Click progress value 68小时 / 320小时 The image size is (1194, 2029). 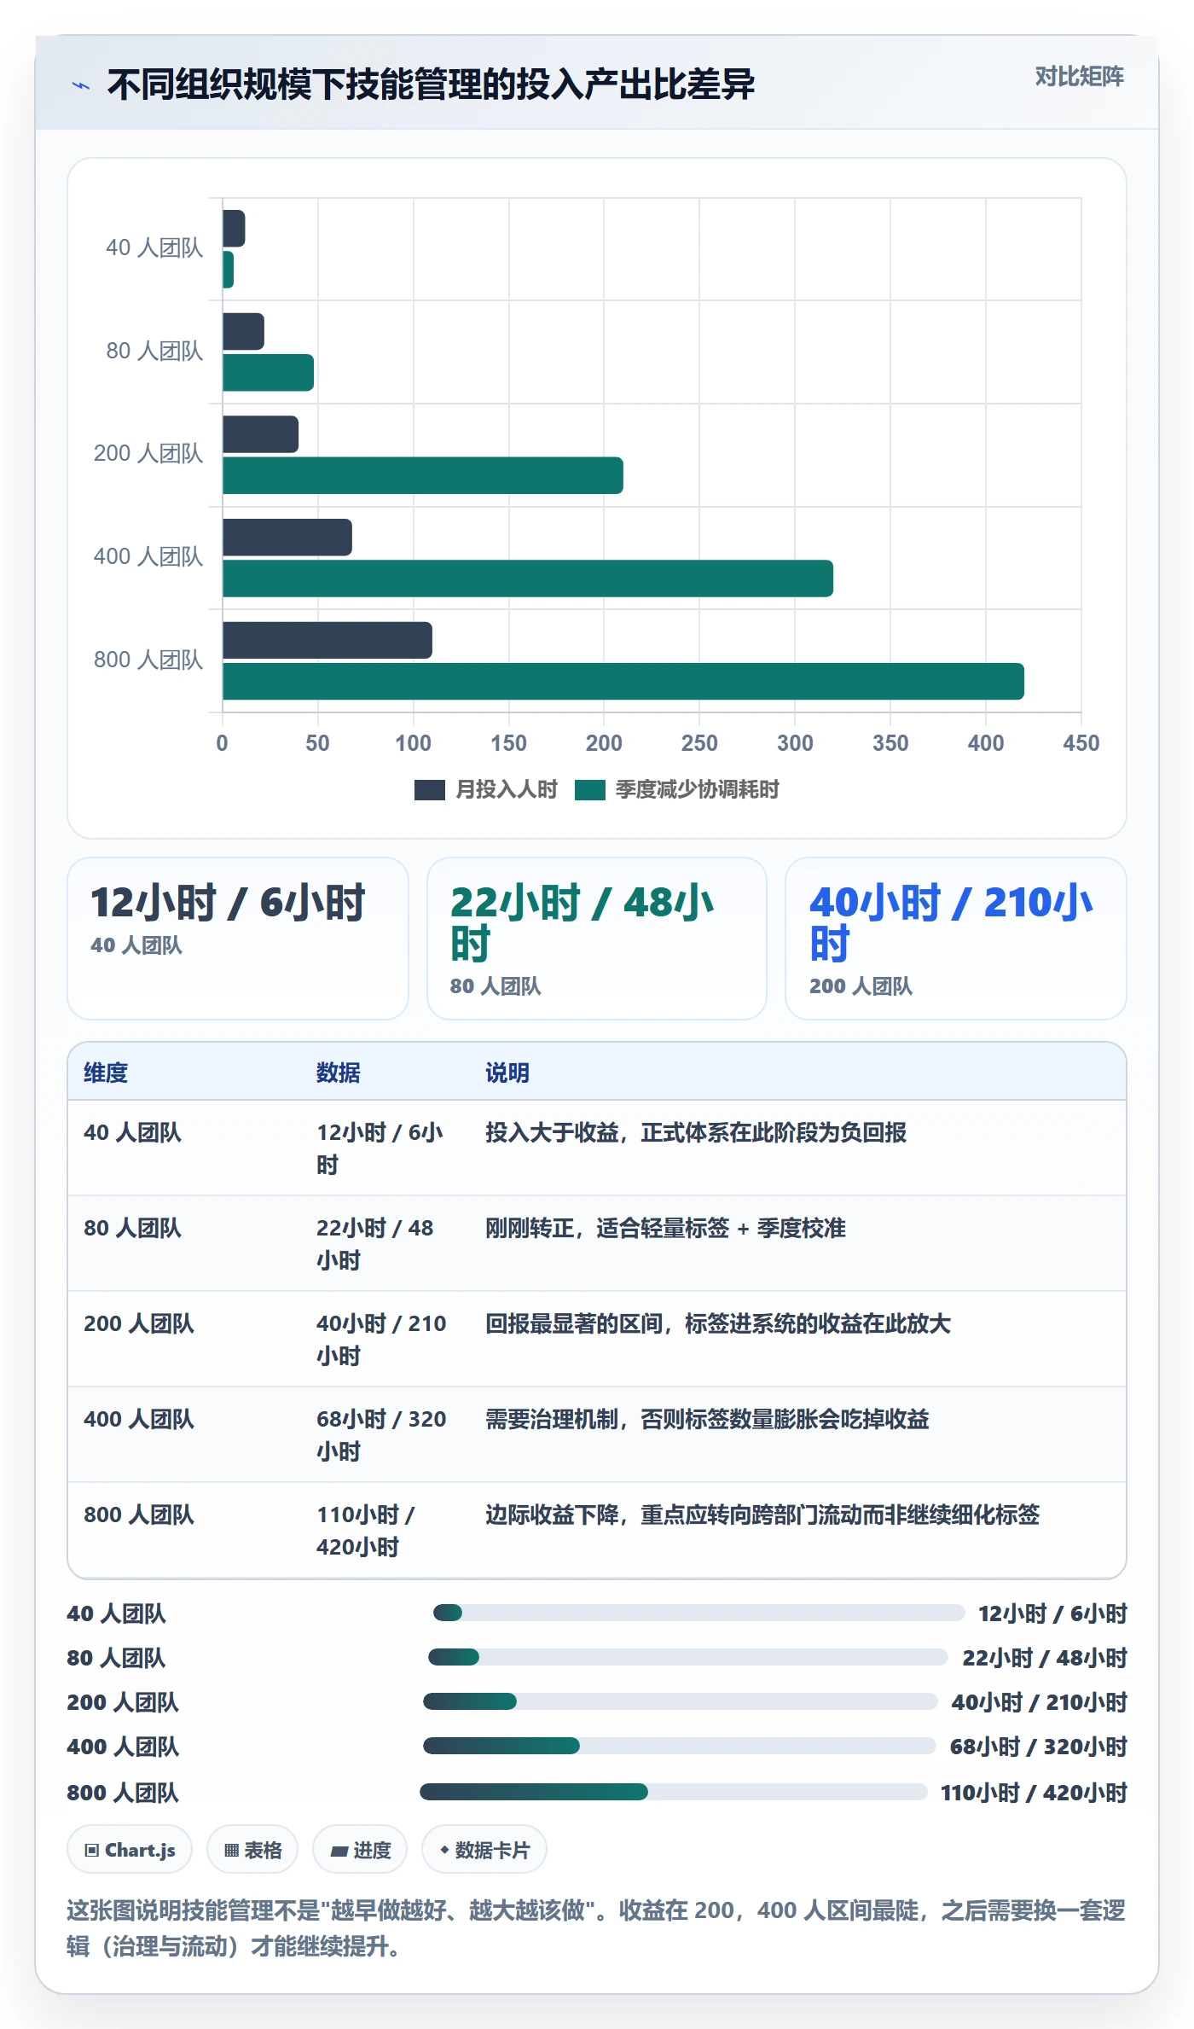(x=1038, y=1747)
